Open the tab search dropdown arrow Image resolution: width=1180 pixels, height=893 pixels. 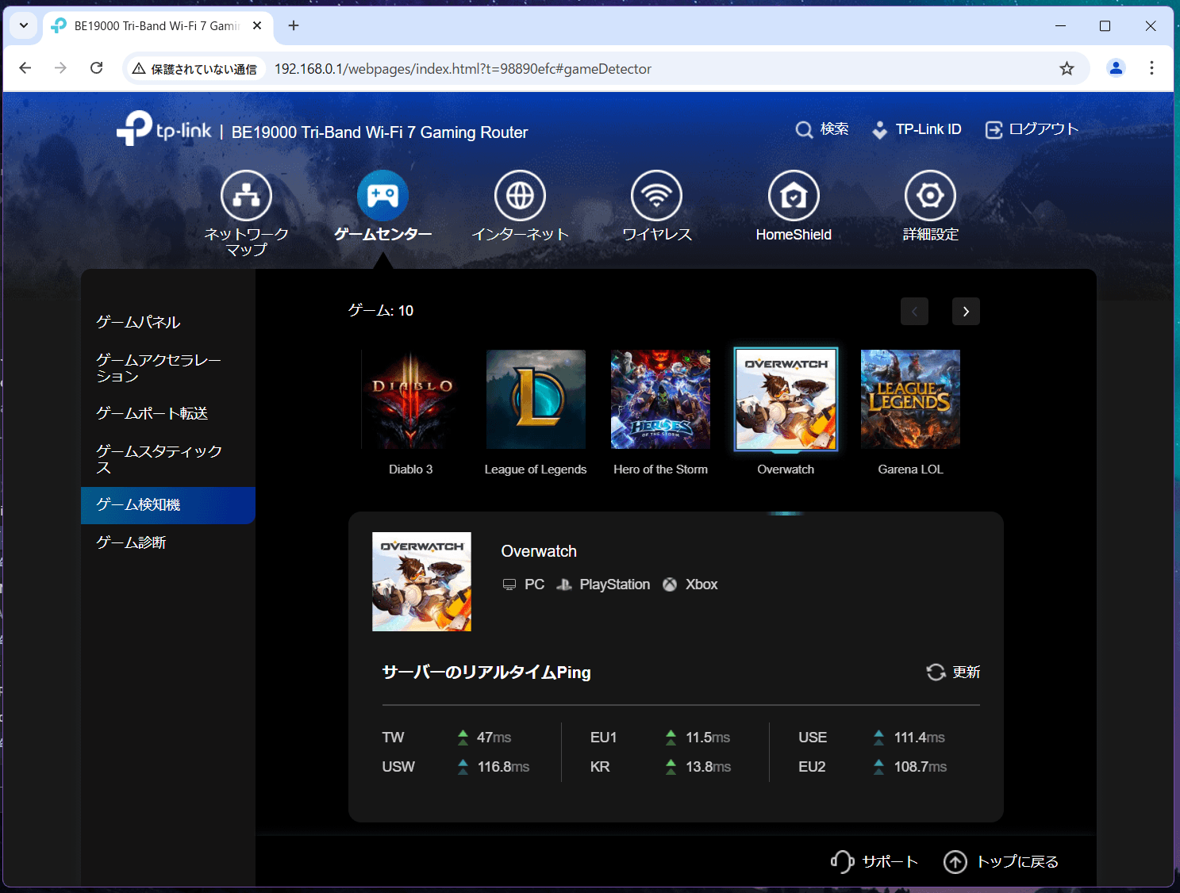(x=24, y=25)
